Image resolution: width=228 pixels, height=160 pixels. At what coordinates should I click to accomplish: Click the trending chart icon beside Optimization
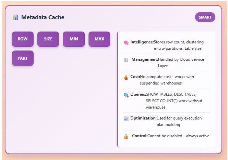[126, 118]
